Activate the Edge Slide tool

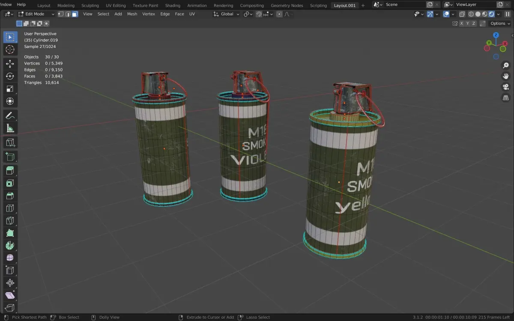pyautogui.click(x=10, y=270)
